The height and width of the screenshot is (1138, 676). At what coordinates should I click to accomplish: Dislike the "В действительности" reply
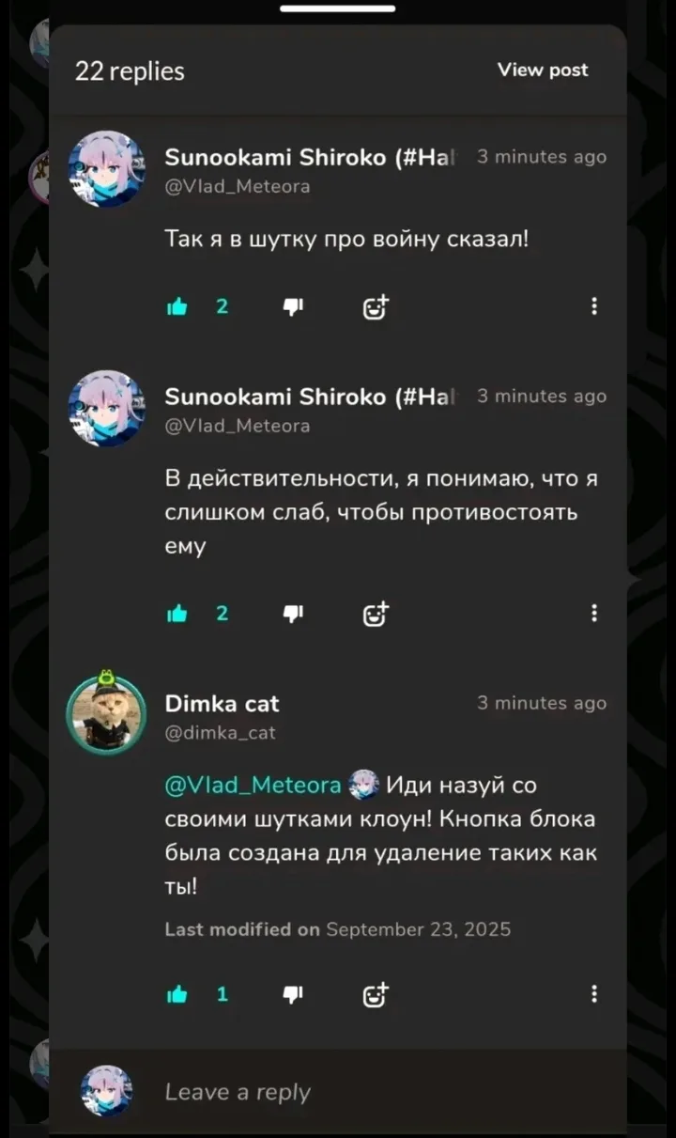tap(294, 614)
